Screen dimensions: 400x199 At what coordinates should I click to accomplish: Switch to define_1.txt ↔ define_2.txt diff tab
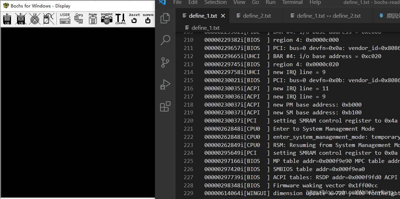point(329,16)
